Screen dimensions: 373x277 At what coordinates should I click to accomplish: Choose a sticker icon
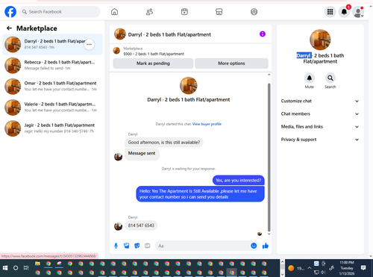coord(137,246)
